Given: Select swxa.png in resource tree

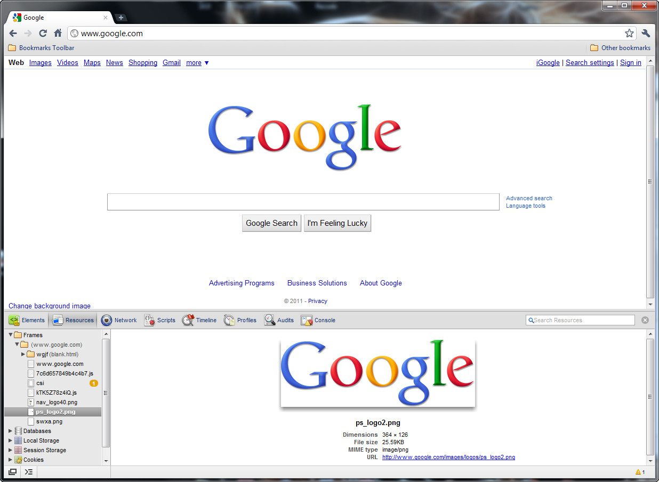Looking at the screenshot, I should pos(53,421).
